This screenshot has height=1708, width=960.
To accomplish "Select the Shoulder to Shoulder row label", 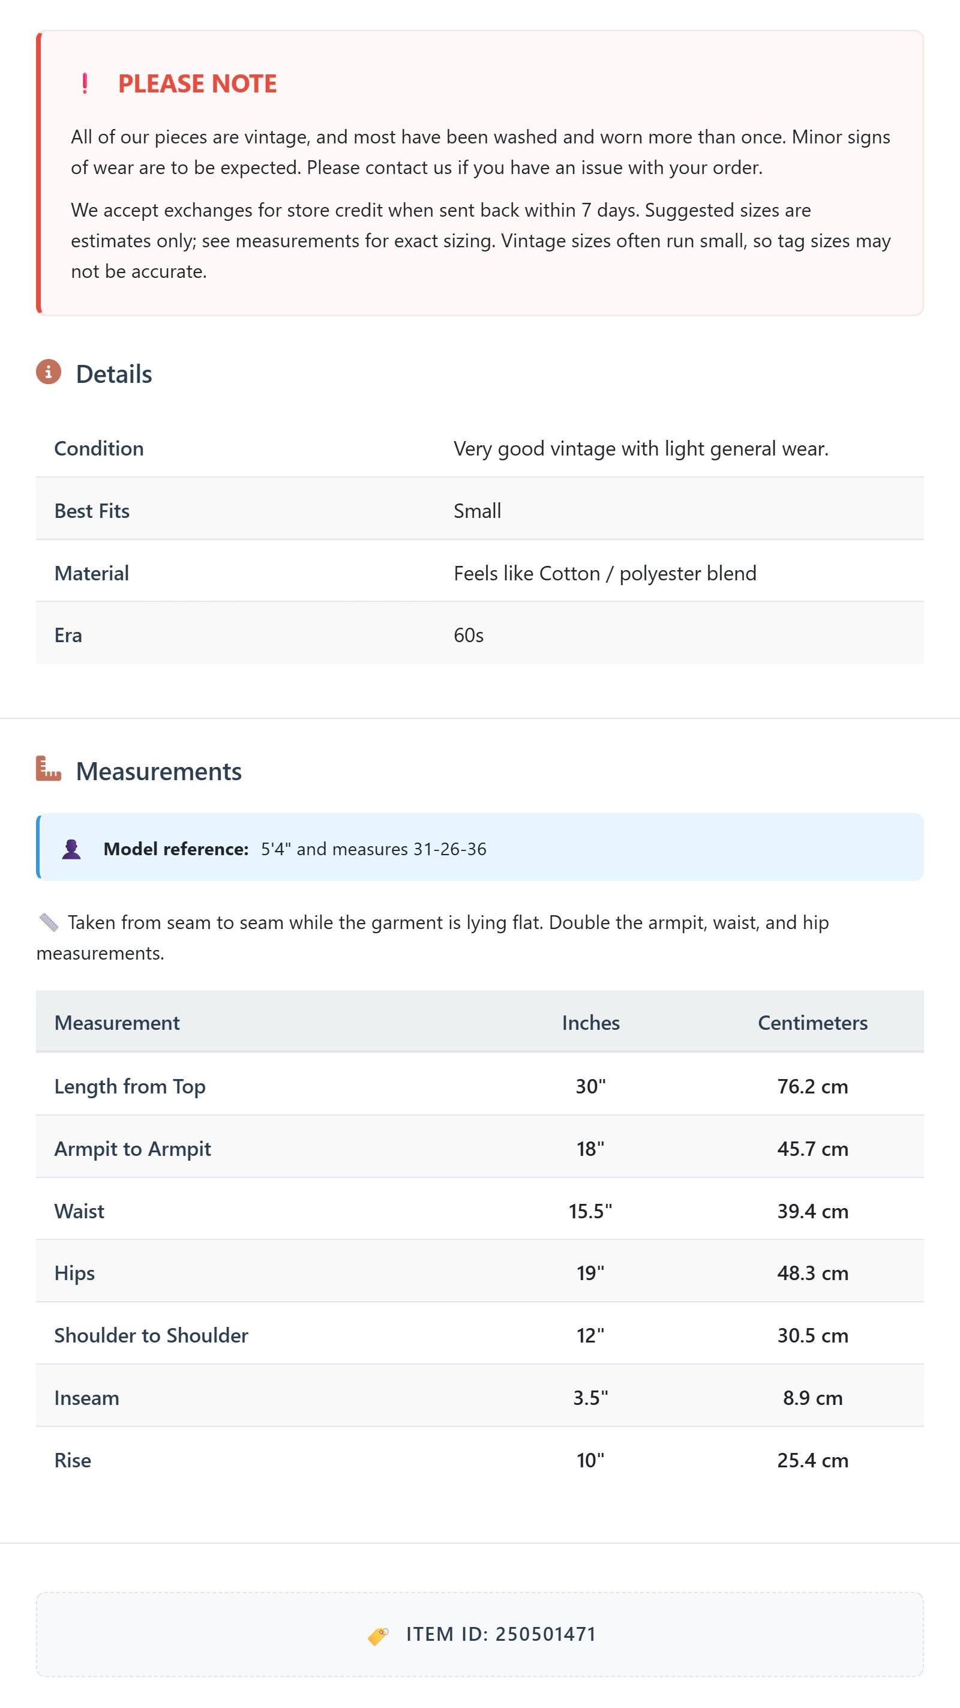I will pos(151,1335).
